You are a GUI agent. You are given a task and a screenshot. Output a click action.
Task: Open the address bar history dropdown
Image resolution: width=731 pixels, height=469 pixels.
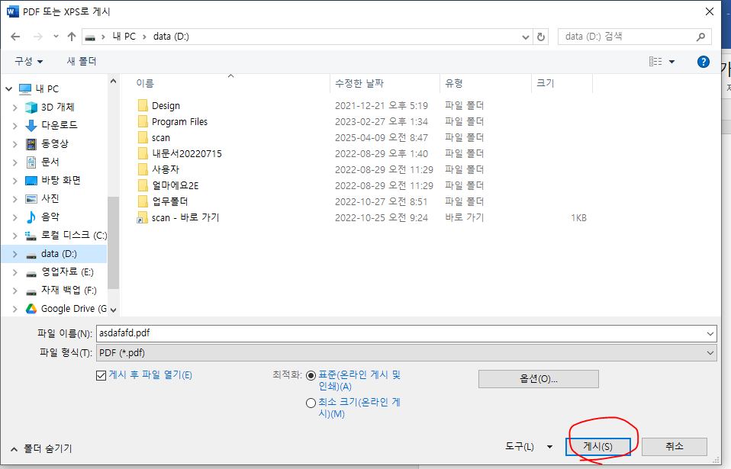pyautogui.click(x=526, y=37)
